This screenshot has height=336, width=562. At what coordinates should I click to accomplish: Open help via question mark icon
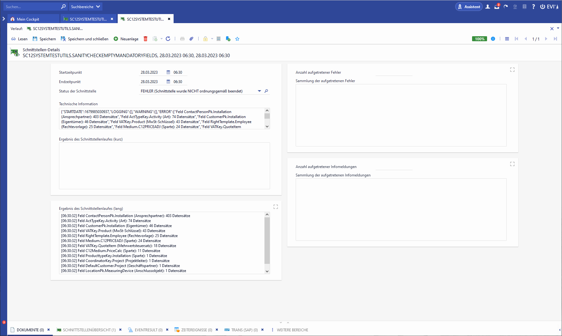click(533, 7)
